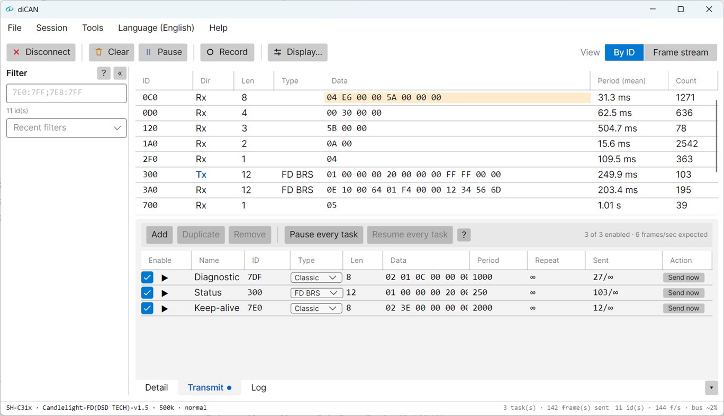This screenshot has width=724, height=416.
Task: Select the 1A0 frame row
Action: pyautogui.click(x=427, y=144)
